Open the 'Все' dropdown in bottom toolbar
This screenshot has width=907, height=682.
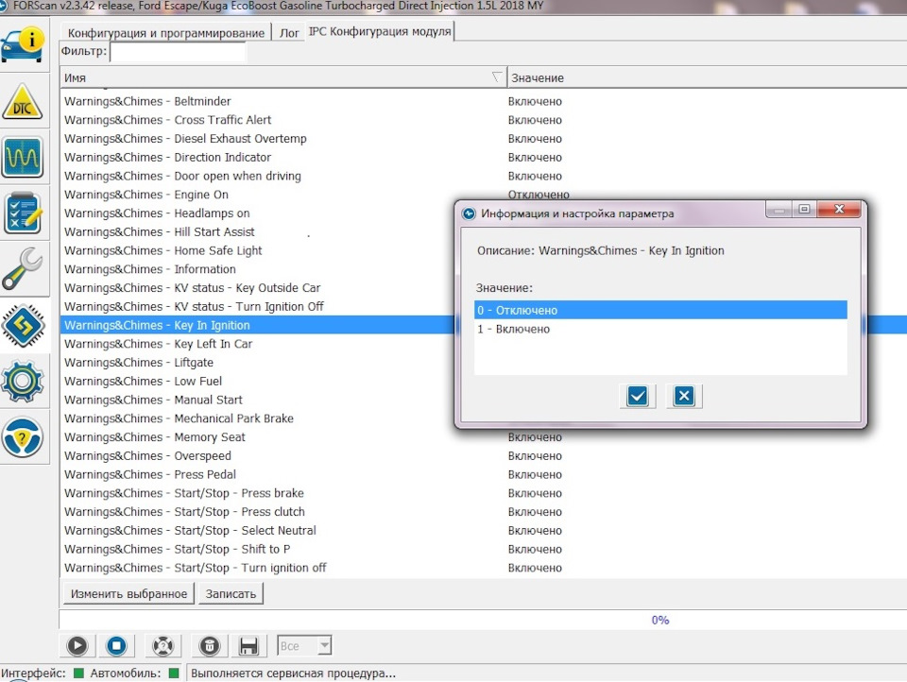(304, 645)
